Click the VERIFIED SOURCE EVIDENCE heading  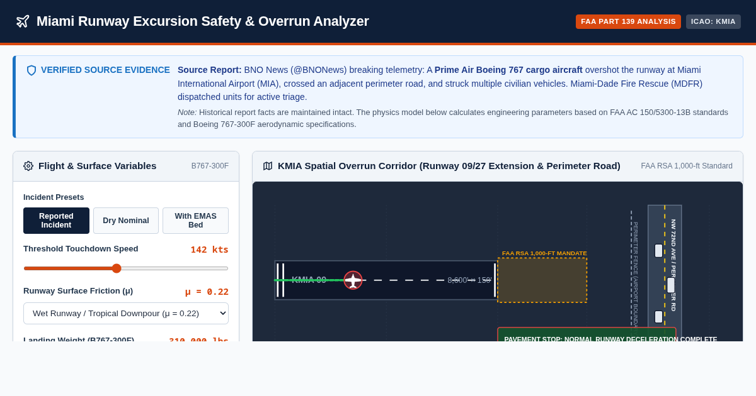tap(105, 70)
